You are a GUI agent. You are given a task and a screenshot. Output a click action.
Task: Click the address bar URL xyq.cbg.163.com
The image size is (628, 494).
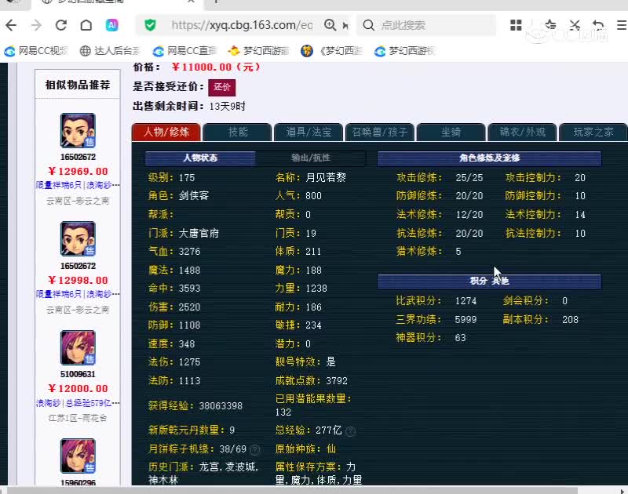242,25
